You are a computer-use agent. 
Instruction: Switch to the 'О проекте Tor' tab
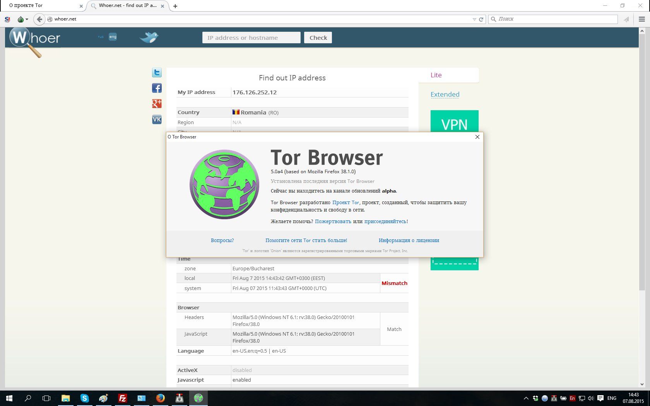(x=42, y=5)
